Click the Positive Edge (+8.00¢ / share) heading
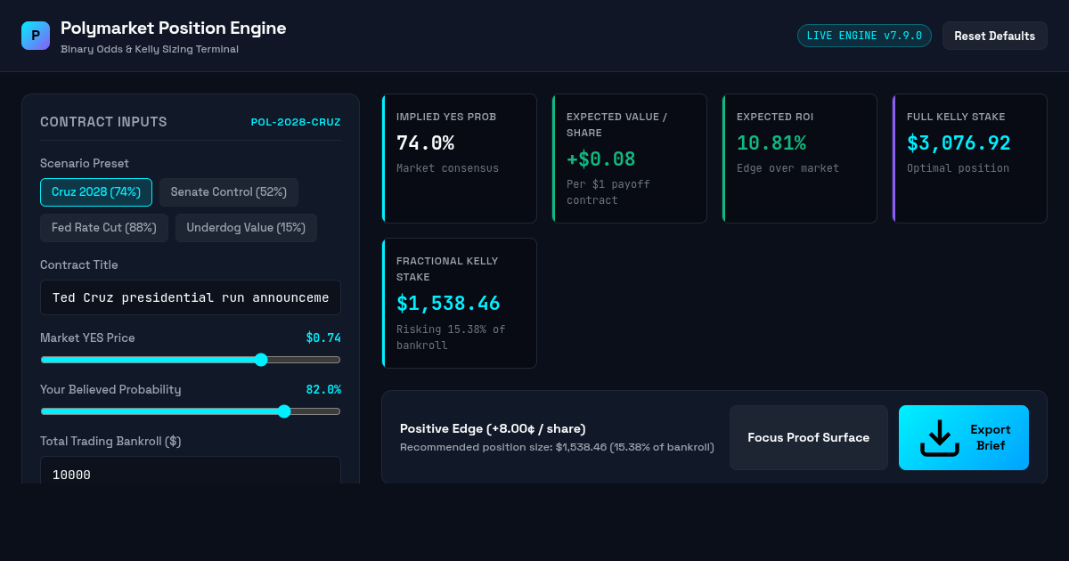 [493, 428]
